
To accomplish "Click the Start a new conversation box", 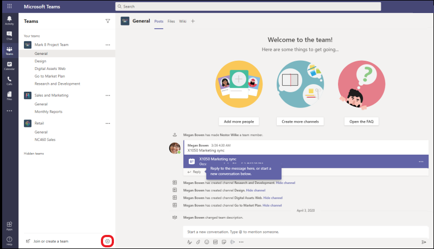I will [x=305, y=232].
